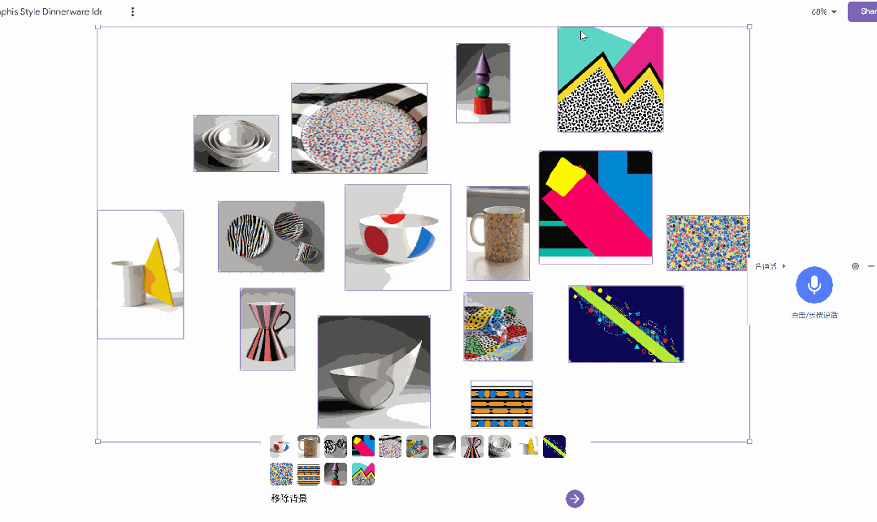Submit prompt with purple arrow button
The width and height of the screenshot is (877, 522).
click(575, 498)
